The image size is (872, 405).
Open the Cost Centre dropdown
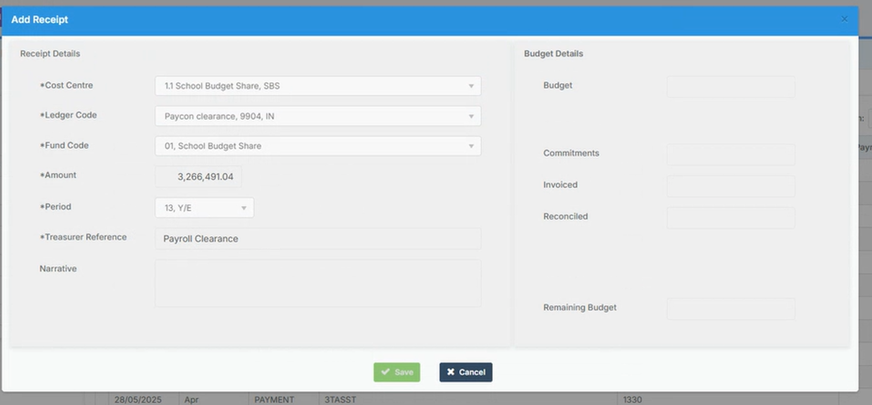click(318, 86)
